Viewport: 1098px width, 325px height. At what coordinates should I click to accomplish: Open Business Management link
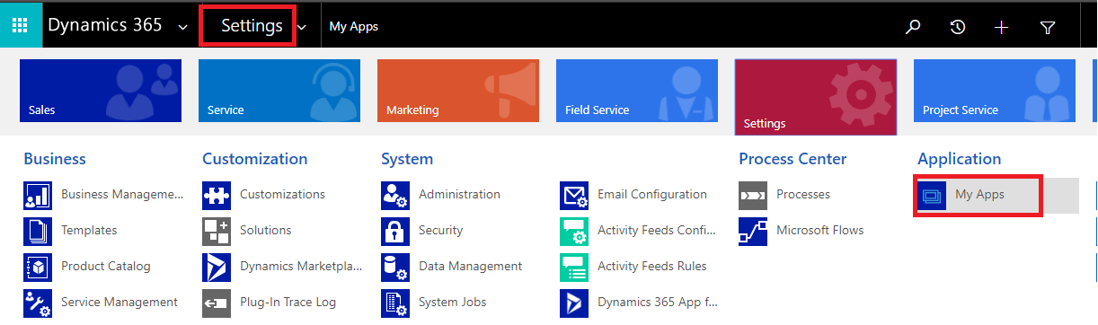click(122, 195)
